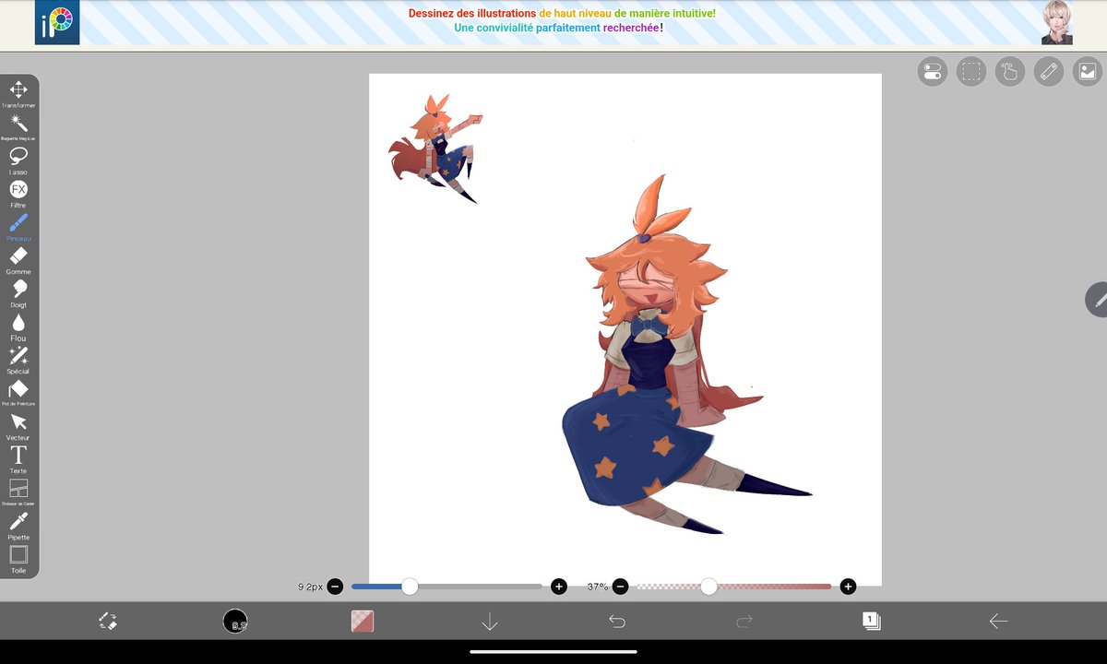Open the brush settings via preview circle
1107x664 pixels.
coord(235,622)
